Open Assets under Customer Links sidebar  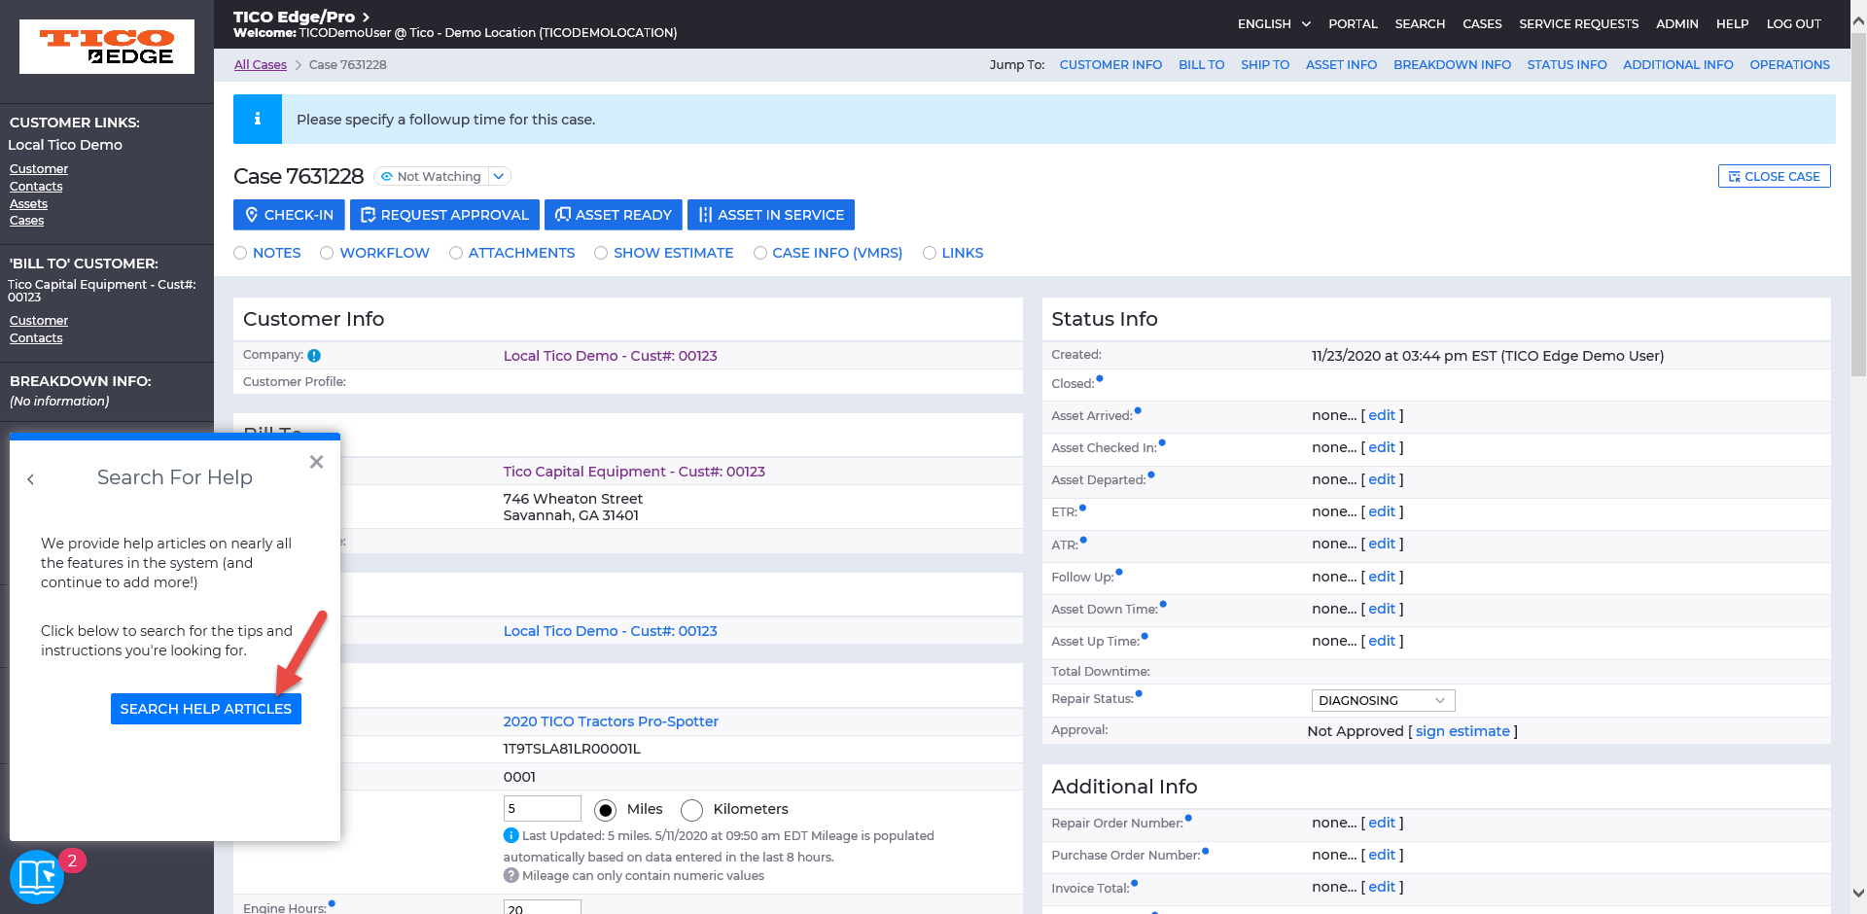coord(28,203)
